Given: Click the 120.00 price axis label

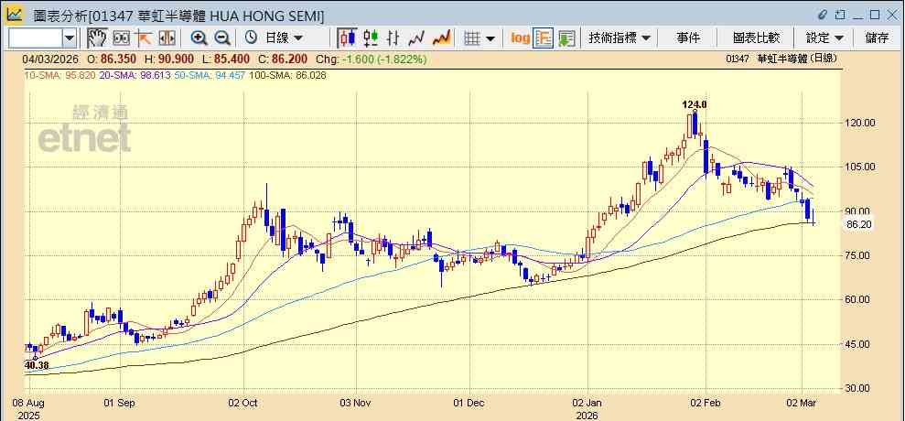Looking at the screenshot, I should [860, 123].
